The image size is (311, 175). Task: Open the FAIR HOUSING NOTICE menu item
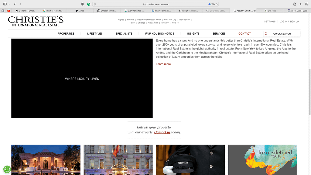160,34
